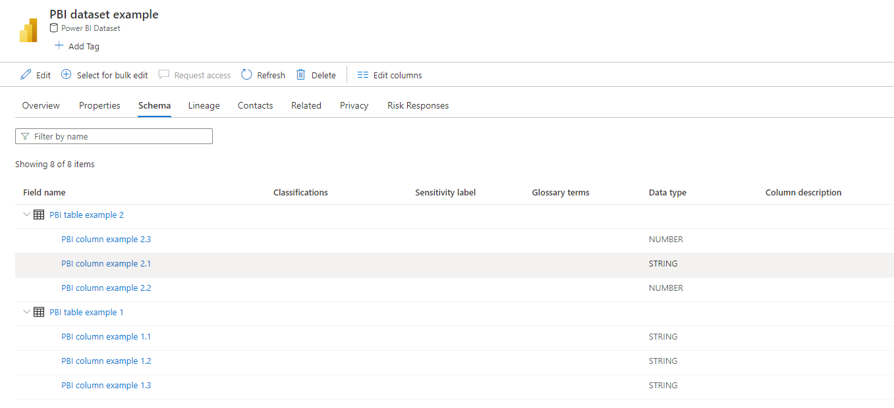This screenshot has height=408, width=894.
Task: Collapse PBI table example 2 chevron
Action: pyautogui.click(x=26, y=215)
